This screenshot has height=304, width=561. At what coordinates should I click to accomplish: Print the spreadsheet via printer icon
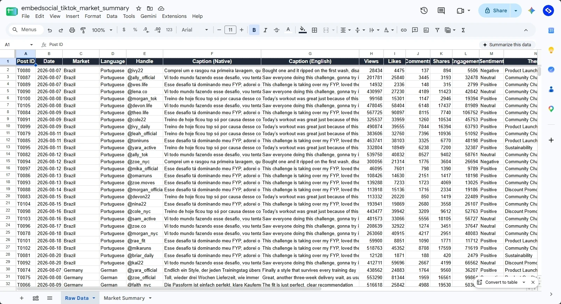pos(72,30)
